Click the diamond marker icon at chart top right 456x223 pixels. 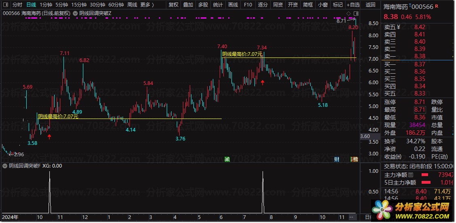tap(348, 13)
